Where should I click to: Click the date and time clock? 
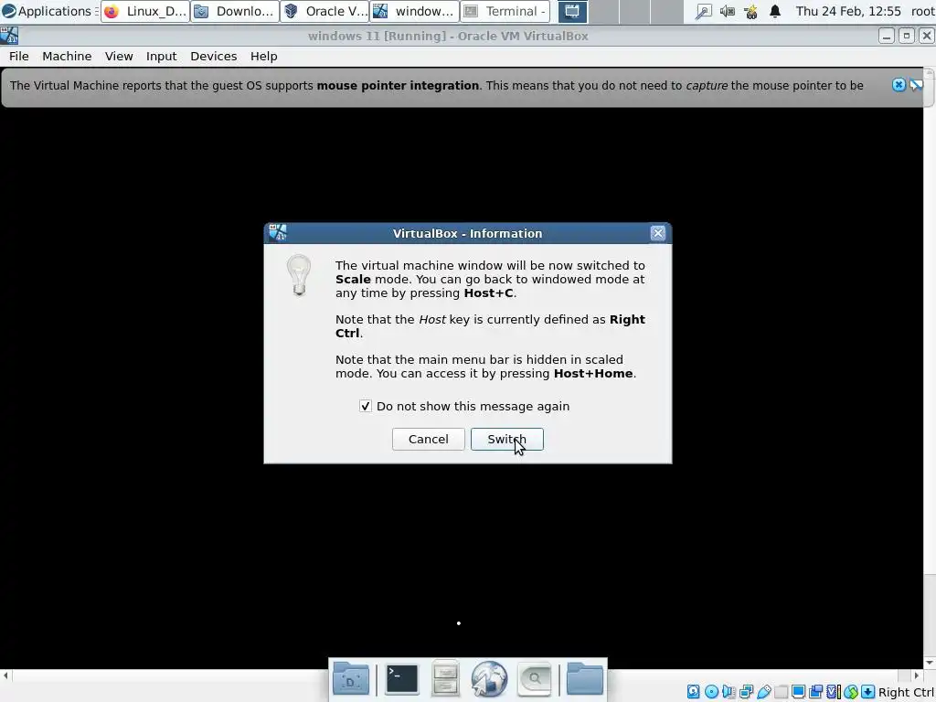point(848,11)
